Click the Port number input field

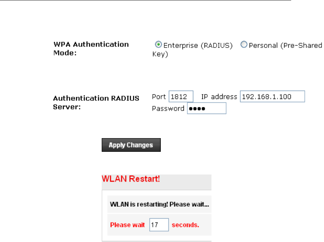(x=181, y=97)
